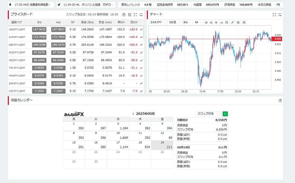
Task: Click USDJPY Bid price 147.9632
Action: click(x=39, y=29)
